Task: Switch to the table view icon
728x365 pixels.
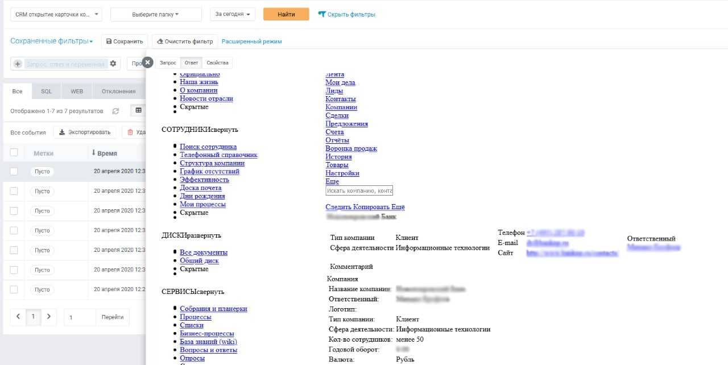Action: [138, 110]
